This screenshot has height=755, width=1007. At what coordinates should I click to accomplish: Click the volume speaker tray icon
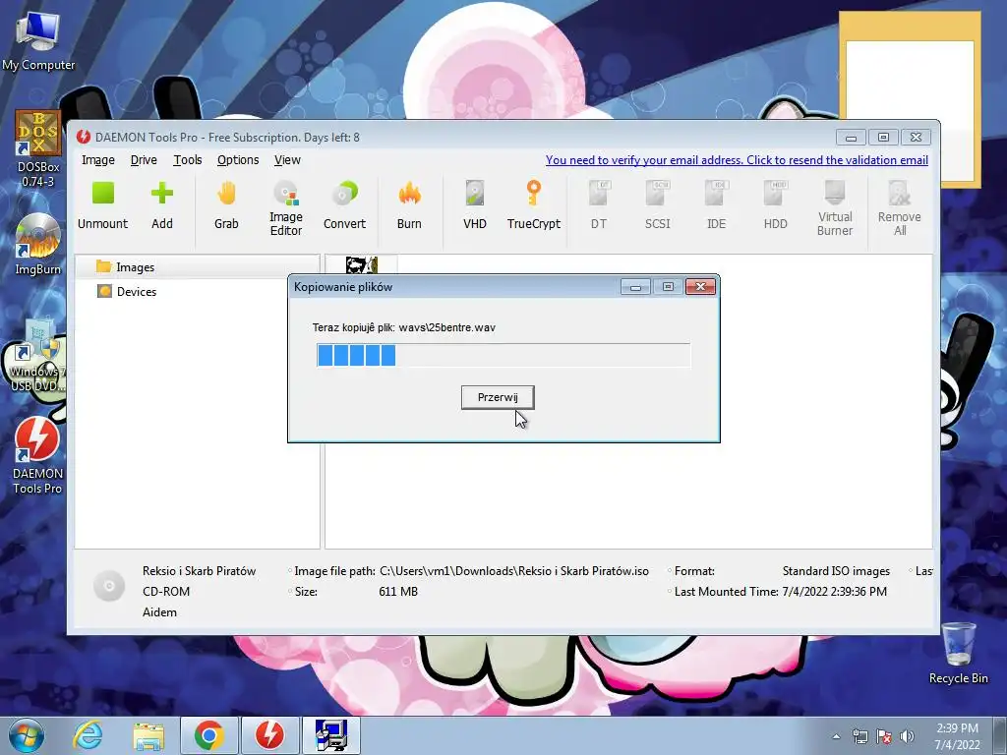(x=907, y=737)
